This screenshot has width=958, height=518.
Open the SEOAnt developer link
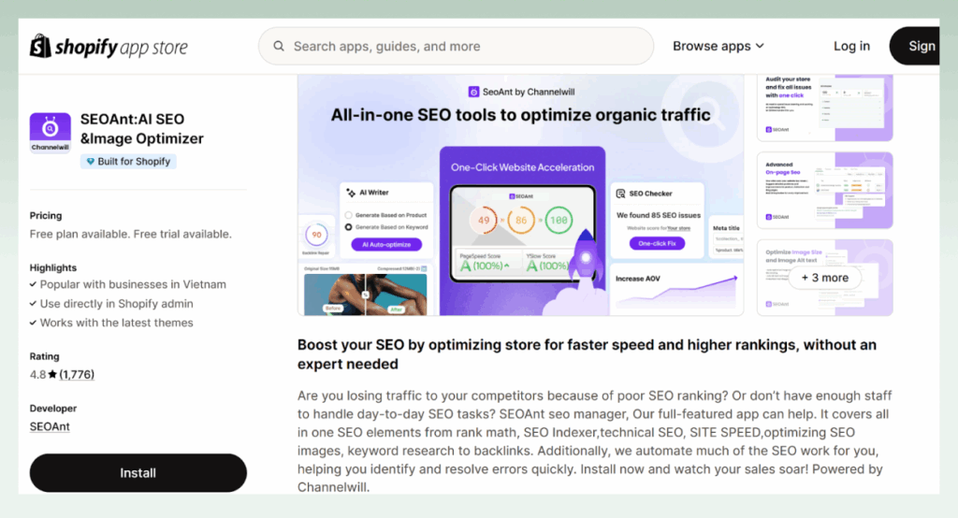pyautogui.click(x=50, y=426)
